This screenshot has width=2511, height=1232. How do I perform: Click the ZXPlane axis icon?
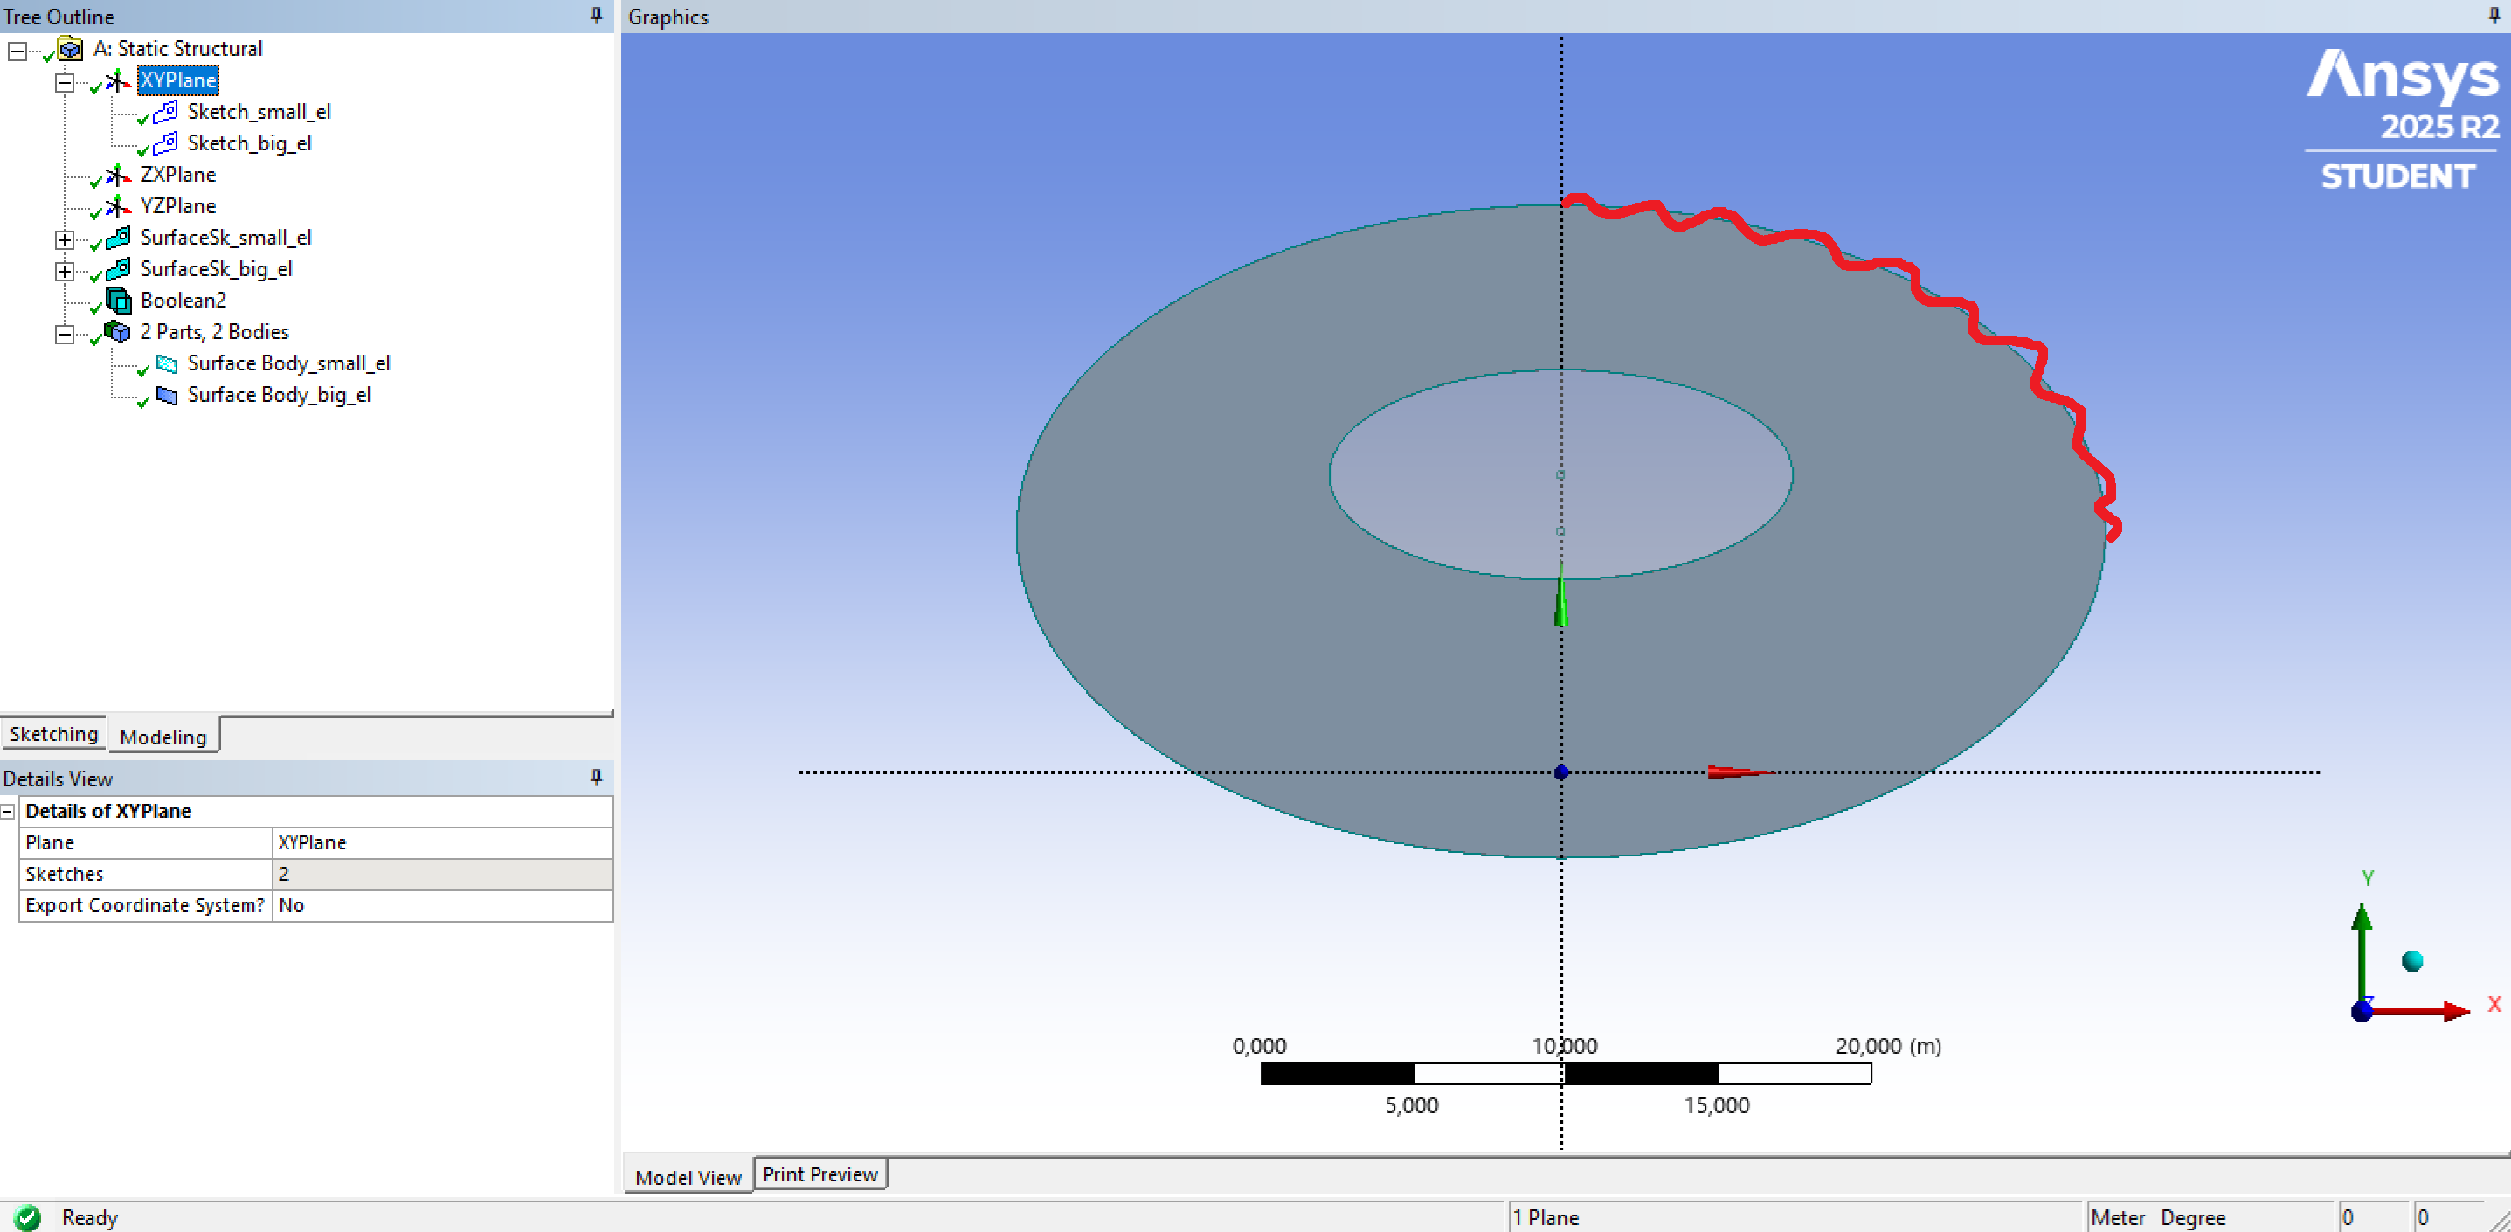tap(117, 175)
